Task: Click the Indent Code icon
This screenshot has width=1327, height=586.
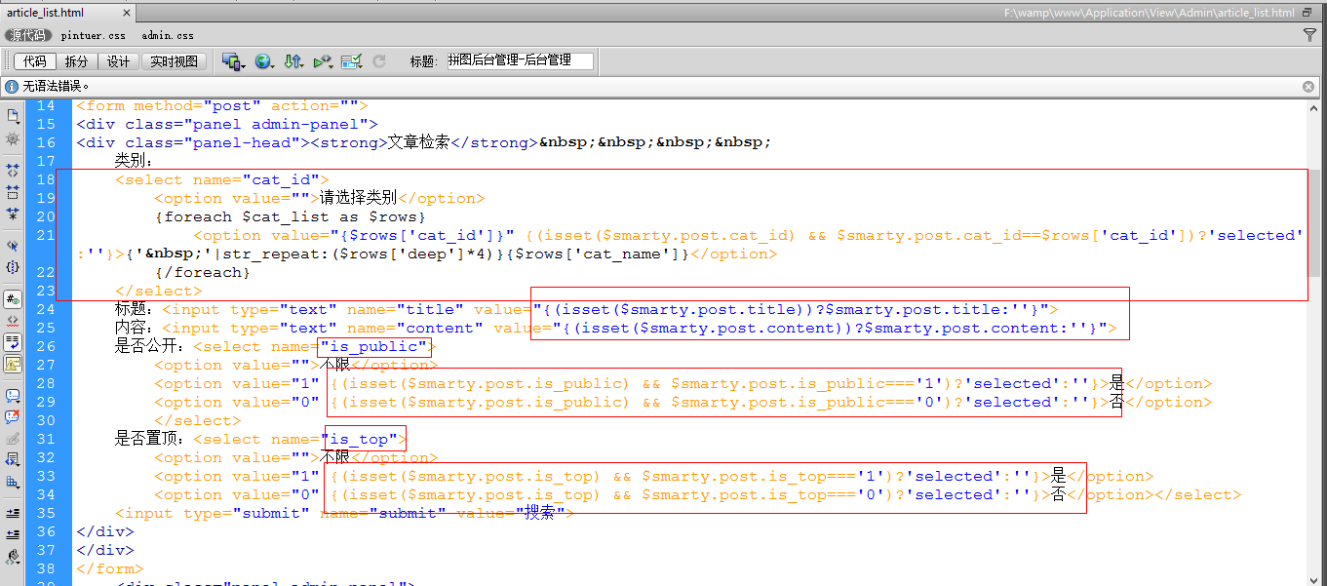Action: click(13, 513)
